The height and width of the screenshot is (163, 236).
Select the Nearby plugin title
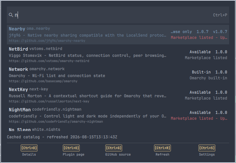(x=17, y=29)
